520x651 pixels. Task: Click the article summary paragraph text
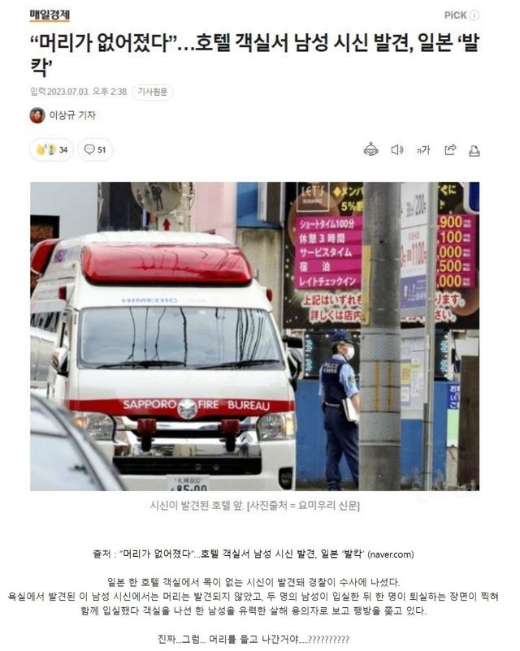(253, 596)
